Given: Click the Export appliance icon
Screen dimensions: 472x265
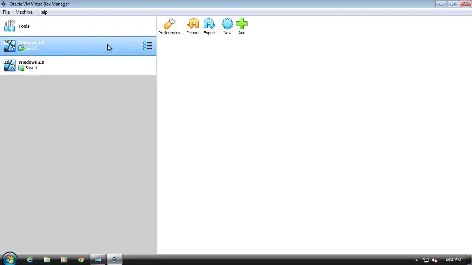Looking at the screenshot, I should [209, 26].
